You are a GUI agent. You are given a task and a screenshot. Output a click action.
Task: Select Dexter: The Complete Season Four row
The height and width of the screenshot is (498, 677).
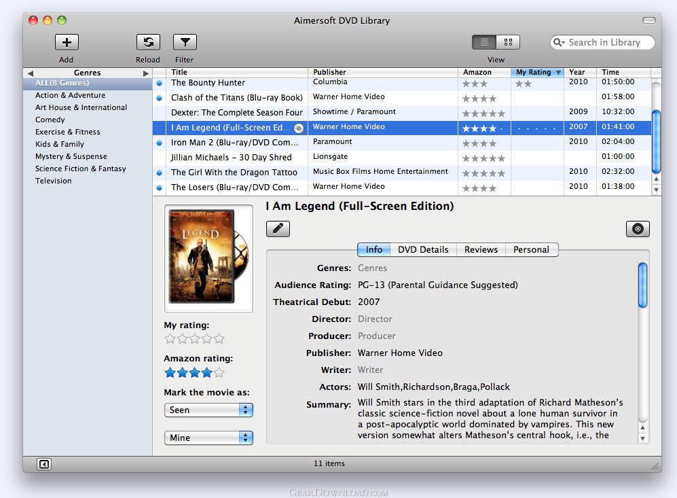click(x=402, y=113)
